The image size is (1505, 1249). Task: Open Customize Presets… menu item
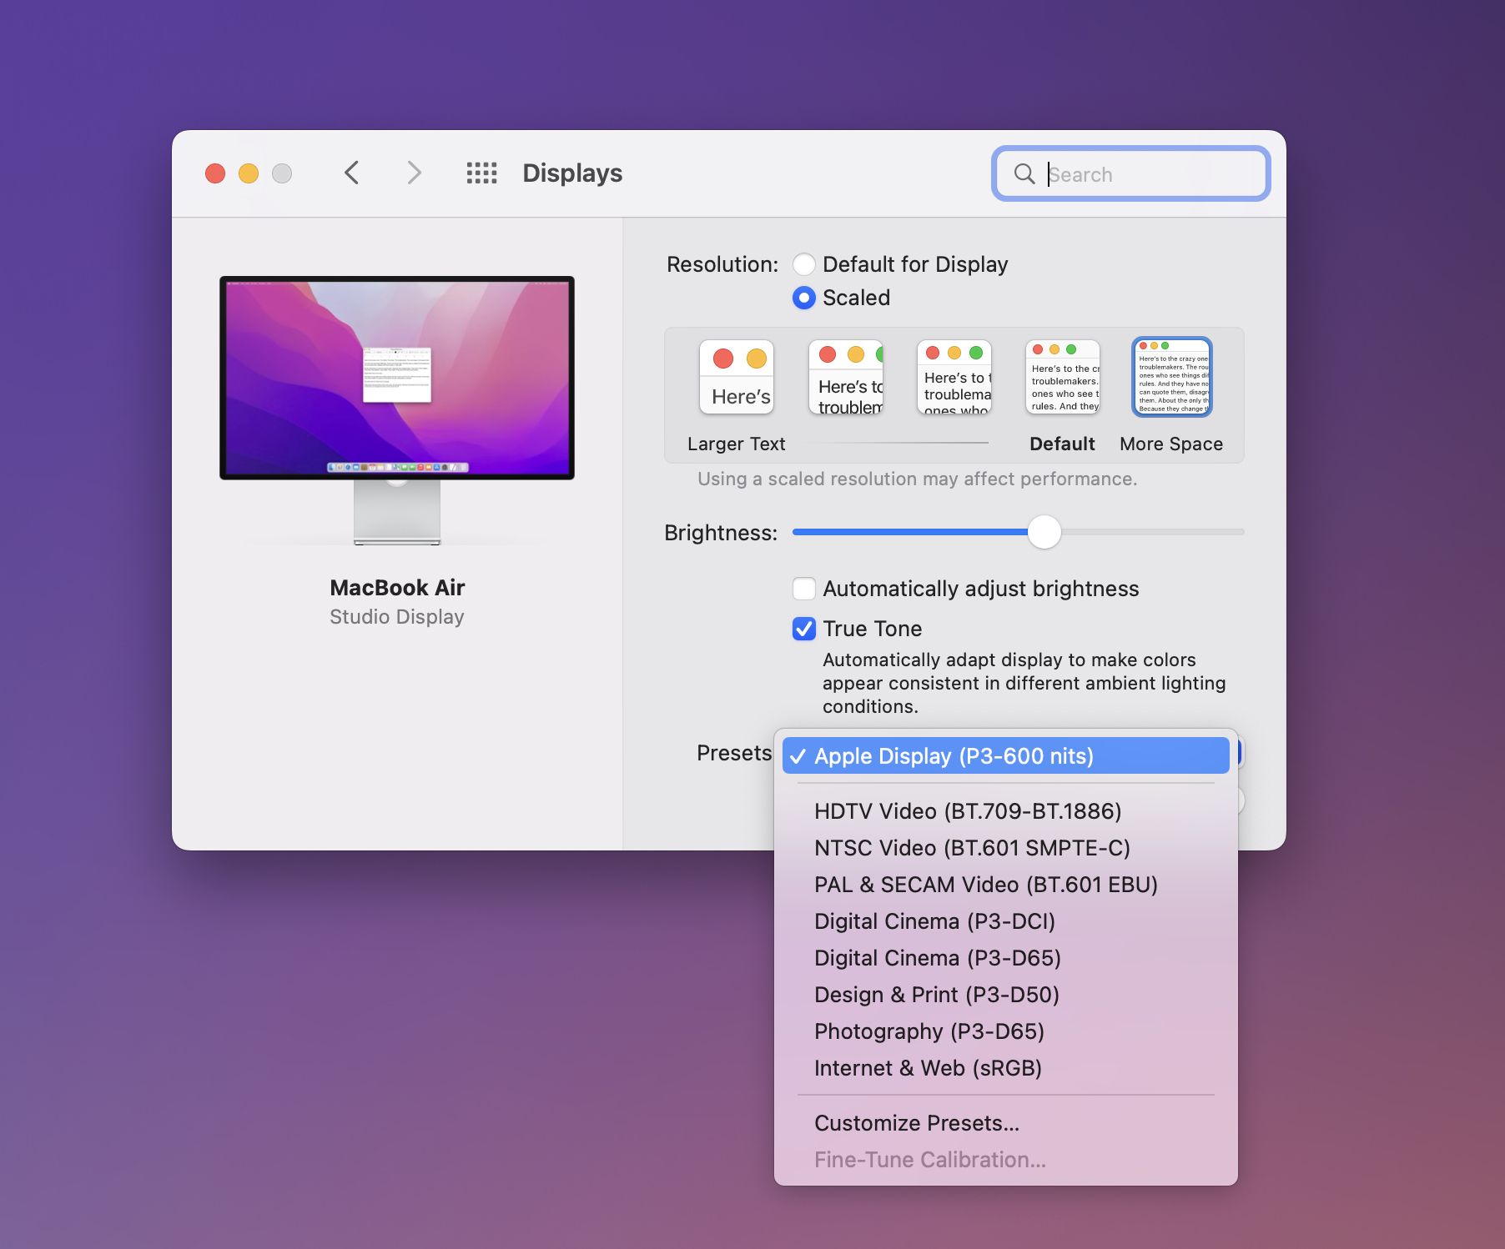point(1006,1122)
